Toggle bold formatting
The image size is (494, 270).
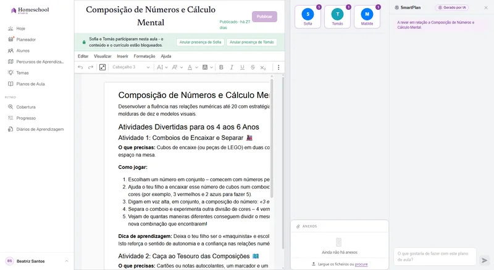point(221,67)
